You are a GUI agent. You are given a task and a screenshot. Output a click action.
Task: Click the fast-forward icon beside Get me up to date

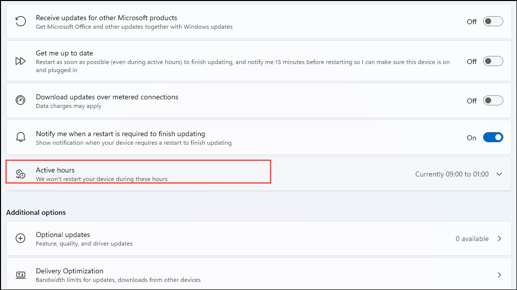pyautogui.click(x=21, y=61)
